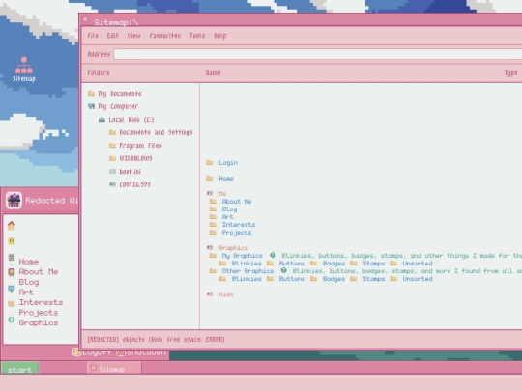The height and width of the screenshot is (391, 522).
Task: Select Documents and Settings folder
Action: 157,132
